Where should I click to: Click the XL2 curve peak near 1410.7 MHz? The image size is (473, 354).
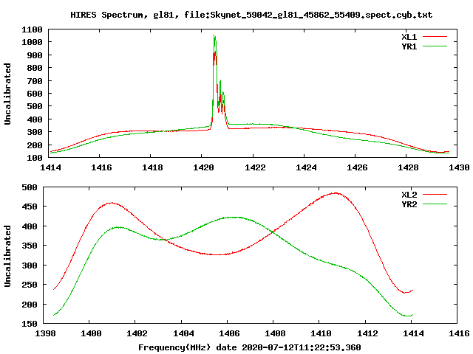336,193
